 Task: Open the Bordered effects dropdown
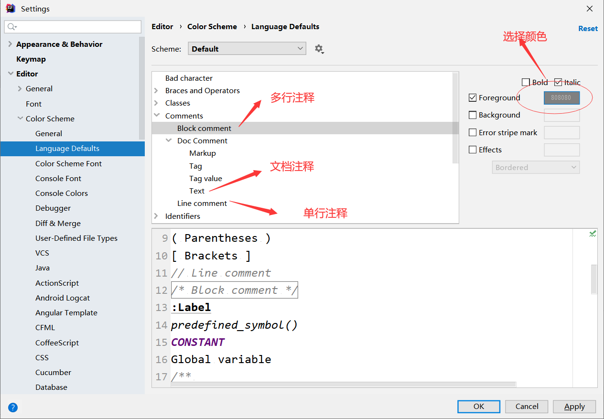click(x=536, y=167)
